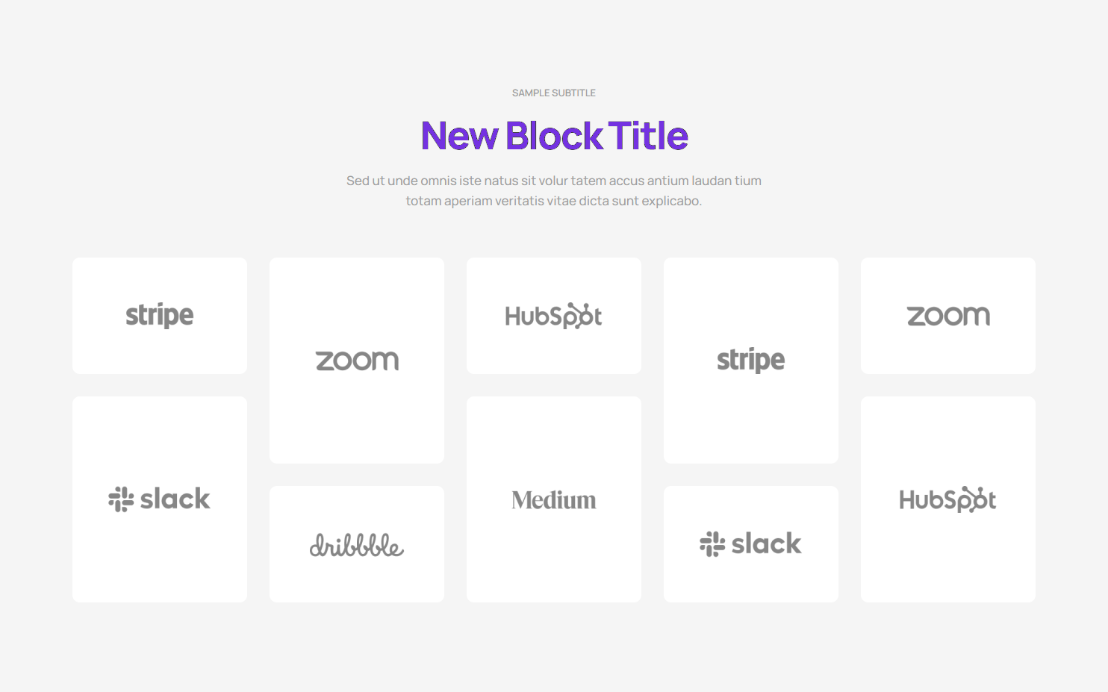
Task: Click the word "New" in the purple title
Action: click(459, 136)
